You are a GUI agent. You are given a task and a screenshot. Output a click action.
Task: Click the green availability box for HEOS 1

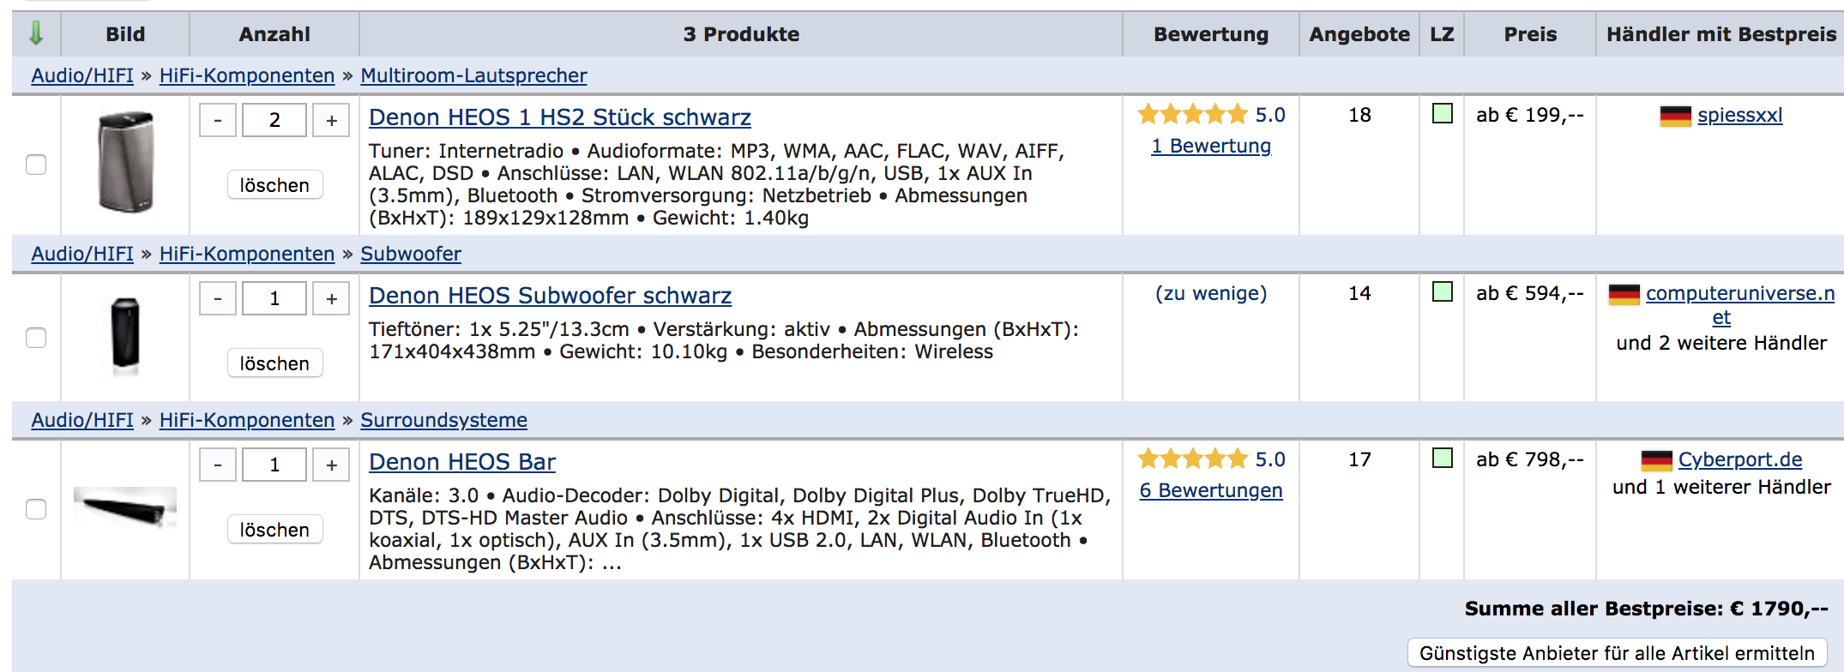1443,114
